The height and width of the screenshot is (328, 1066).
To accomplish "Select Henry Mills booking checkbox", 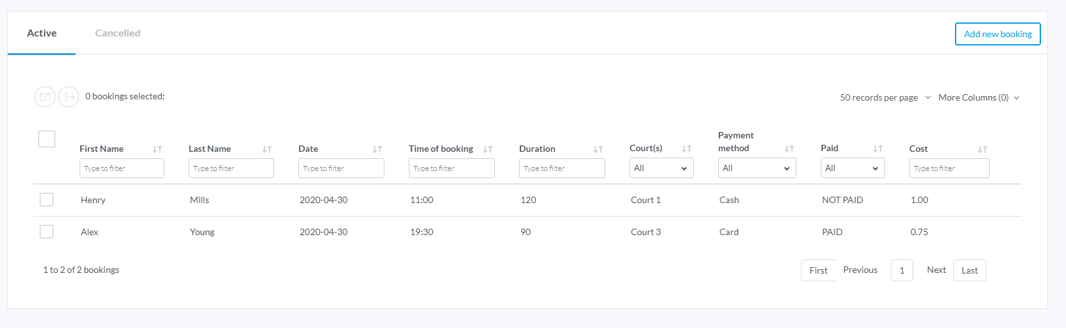I will click(x=47, y=200).
